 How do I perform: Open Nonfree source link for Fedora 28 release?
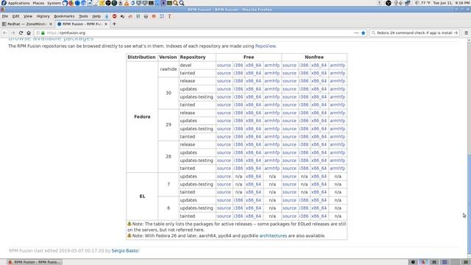click(289, 144)
